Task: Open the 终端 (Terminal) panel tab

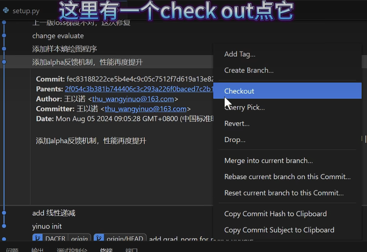Action: pyautogui.click(x=106, y=250)
